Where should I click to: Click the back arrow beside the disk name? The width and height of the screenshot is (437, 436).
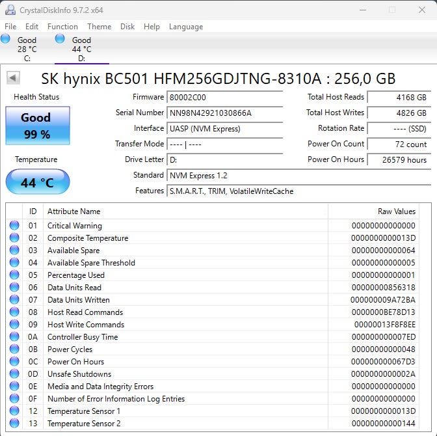13,78
